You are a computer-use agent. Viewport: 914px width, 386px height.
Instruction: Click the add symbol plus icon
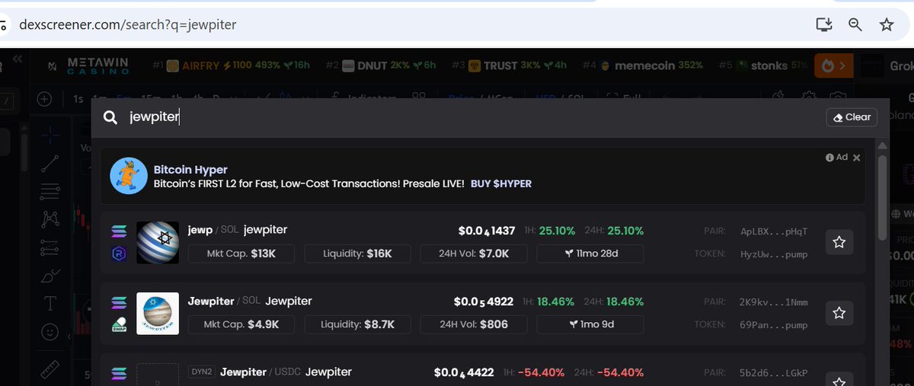point(45,99)
